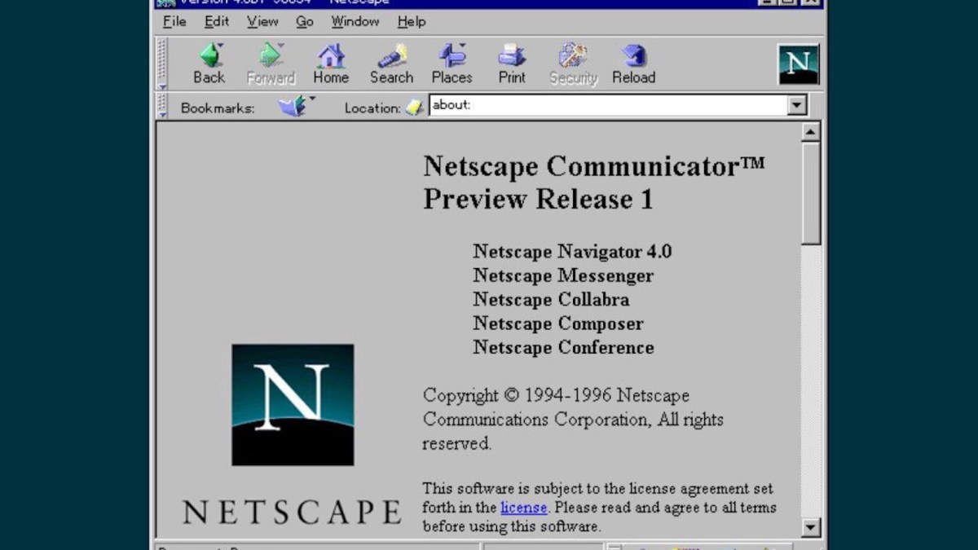Follow the license hyperlink
This screenshot has height=550, width=978.
pyautogui.click(x=523, y=508)
